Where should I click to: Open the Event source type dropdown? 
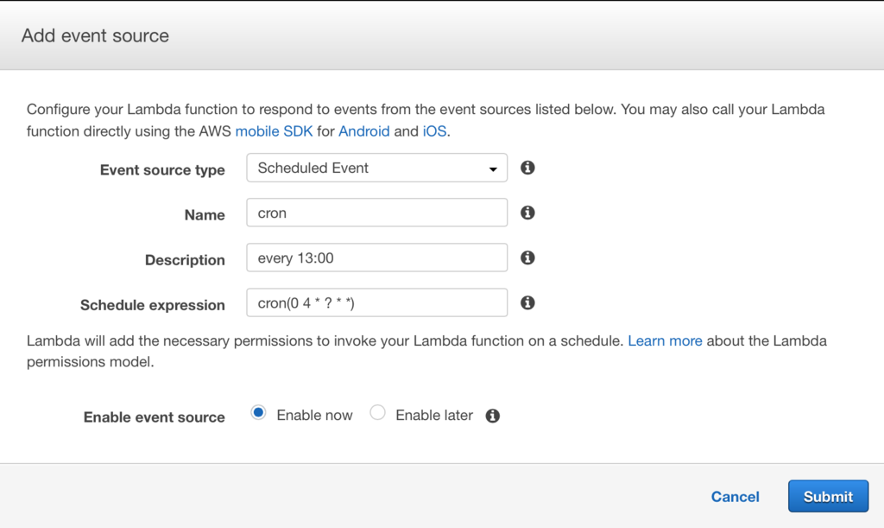coord(376,168)
